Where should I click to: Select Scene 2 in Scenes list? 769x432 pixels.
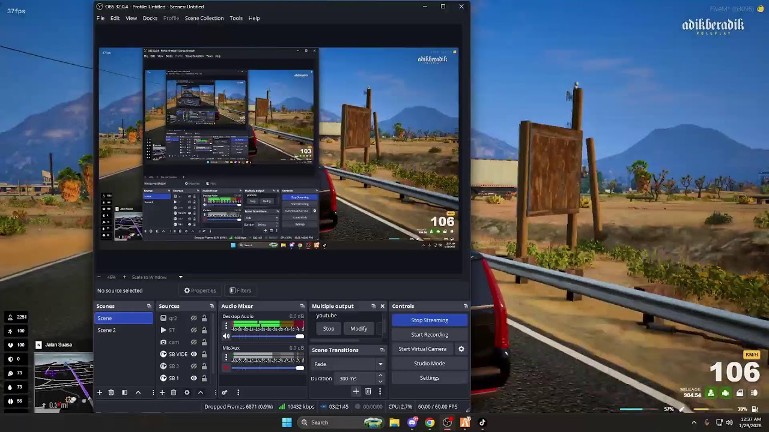pyautogui.click(x=124, y=330)
